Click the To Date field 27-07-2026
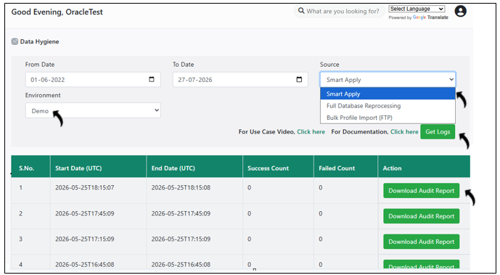Image resolution: width=500 pixels, height=275 pixels. point(240,80)
